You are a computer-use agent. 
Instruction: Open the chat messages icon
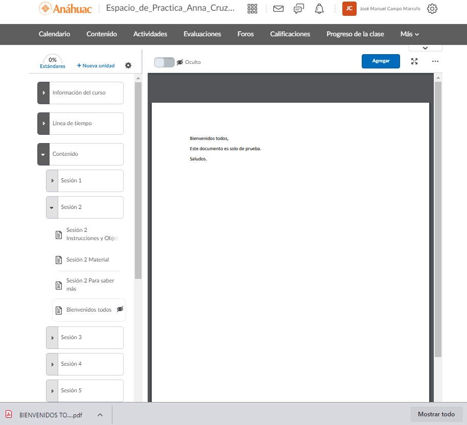tap(299, 9)
